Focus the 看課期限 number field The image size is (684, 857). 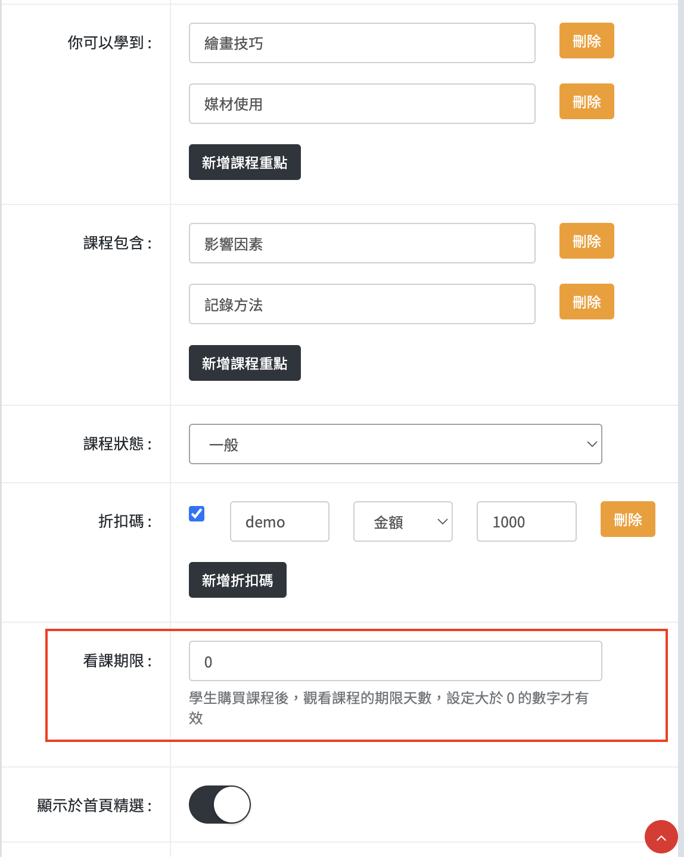pyautogui.click(x=395, y=661)
